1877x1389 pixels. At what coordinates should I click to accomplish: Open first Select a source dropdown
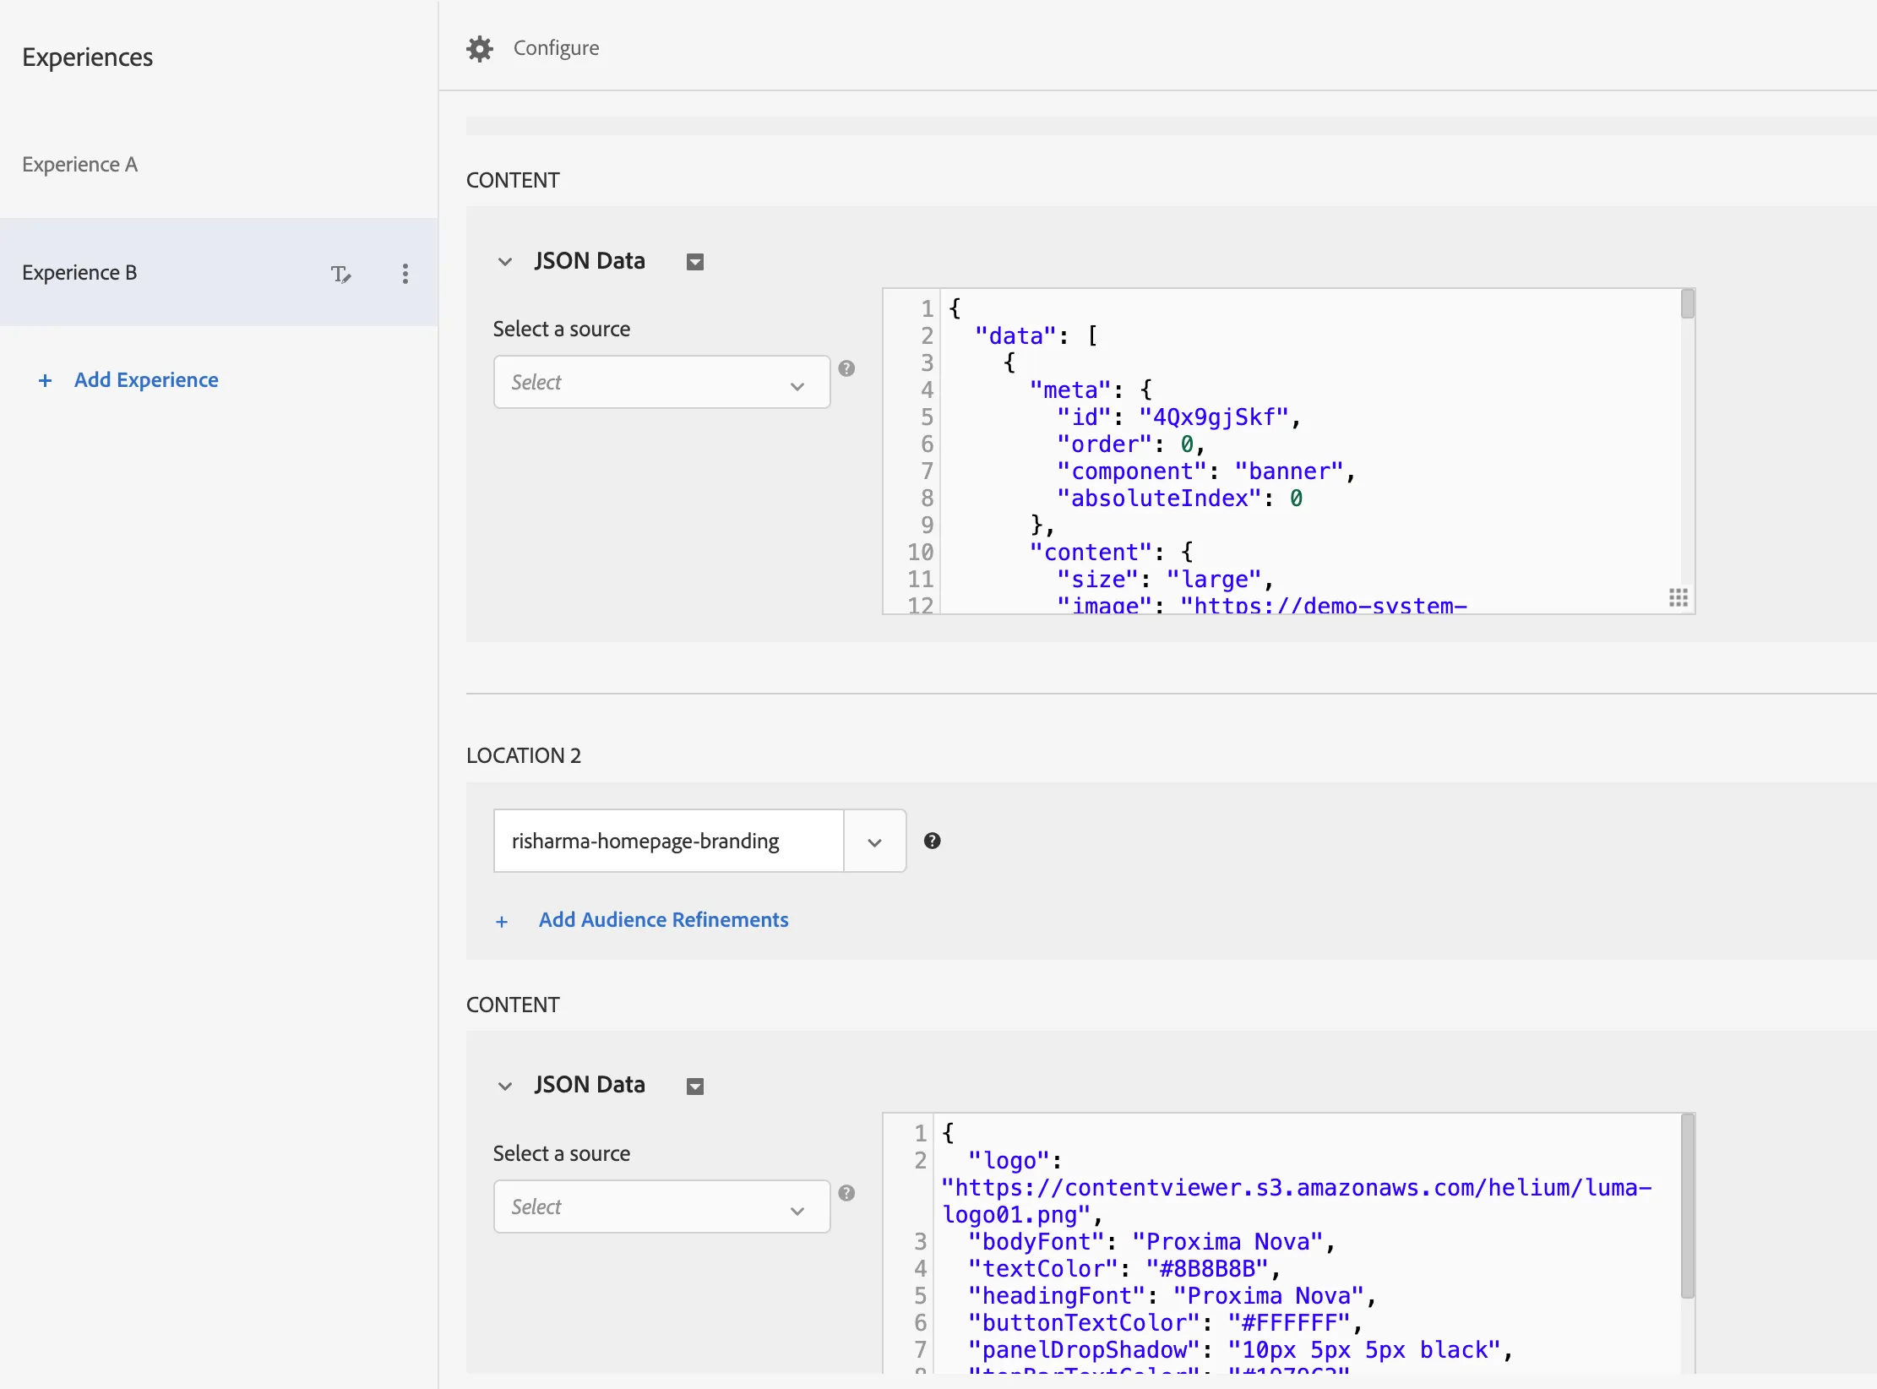click(661, 382)
